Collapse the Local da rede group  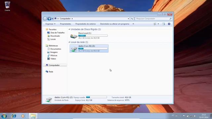coord(69,42)
